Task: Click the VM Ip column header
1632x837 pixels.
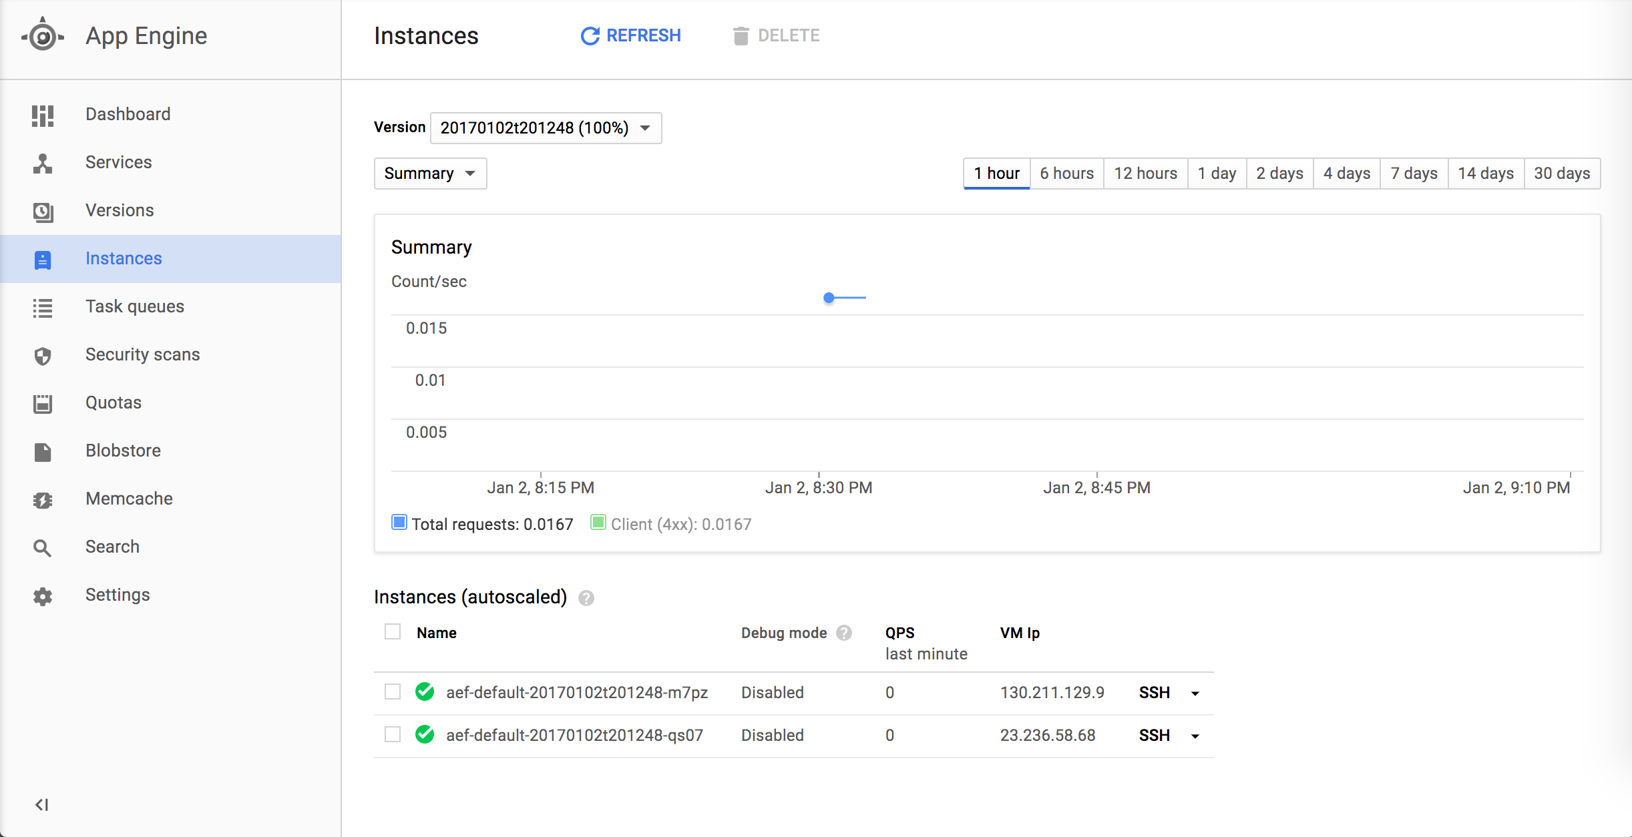Action: tap(1020, 633)
